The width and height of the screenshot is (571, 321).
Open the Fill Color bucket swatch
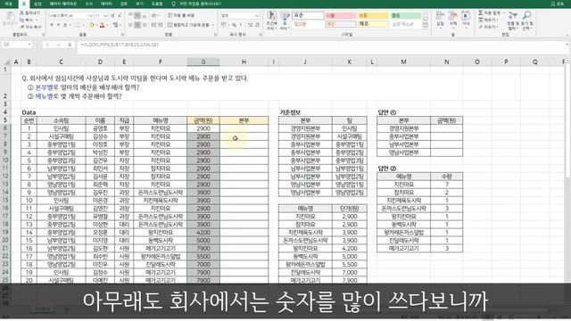click(91, 25)
